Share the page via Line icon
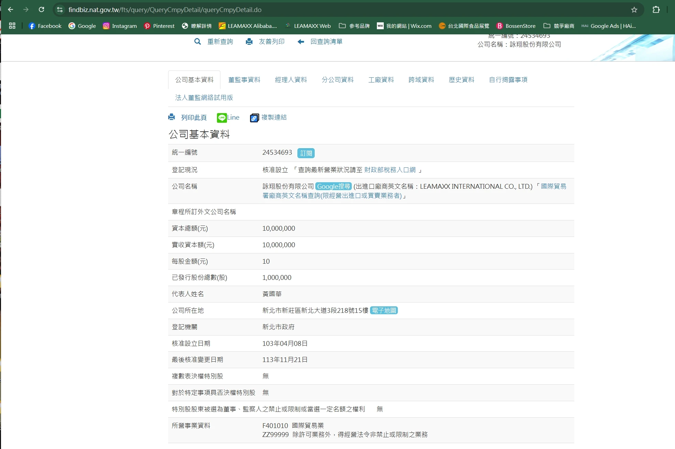This screenshot has height=449, width=675. [222, 118]
